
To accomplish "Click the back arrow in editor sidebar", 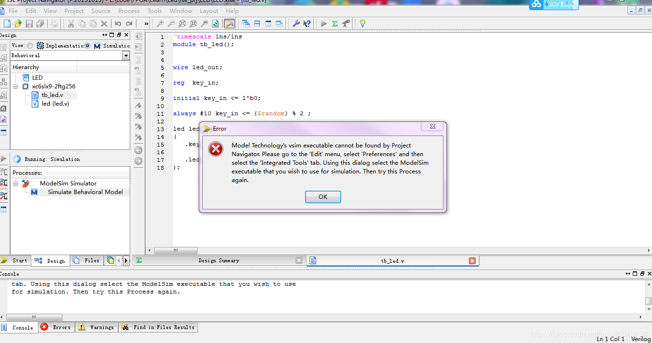I will click(138, 150).
